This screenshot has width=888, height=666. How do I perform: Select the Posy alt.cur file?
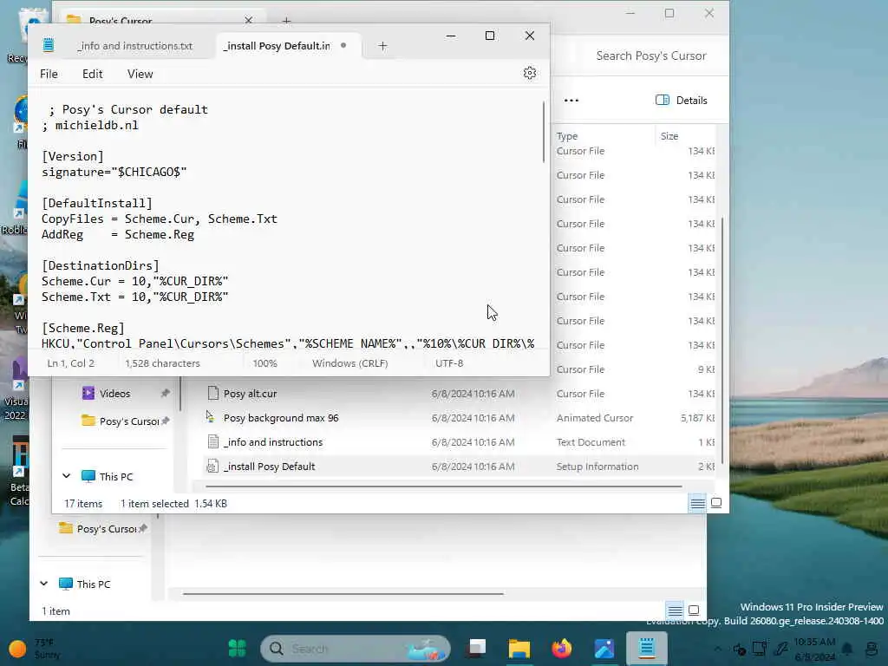[250, 394]
